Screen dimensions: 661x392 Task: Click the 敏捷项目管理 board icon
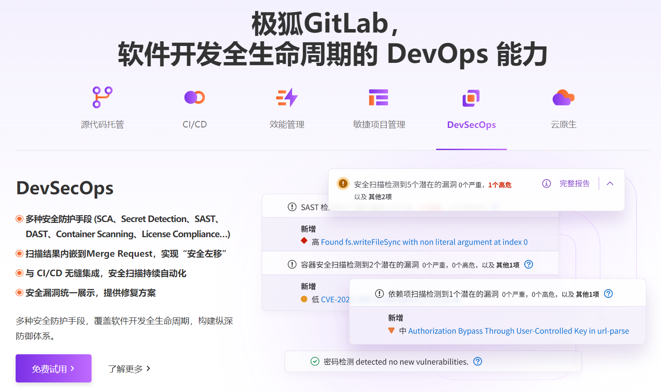[x=378, y=97]
